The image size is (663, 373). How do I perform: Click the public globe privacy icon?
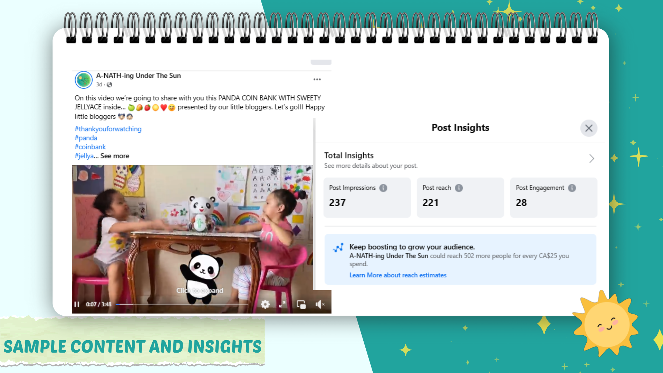coord(109,85)
